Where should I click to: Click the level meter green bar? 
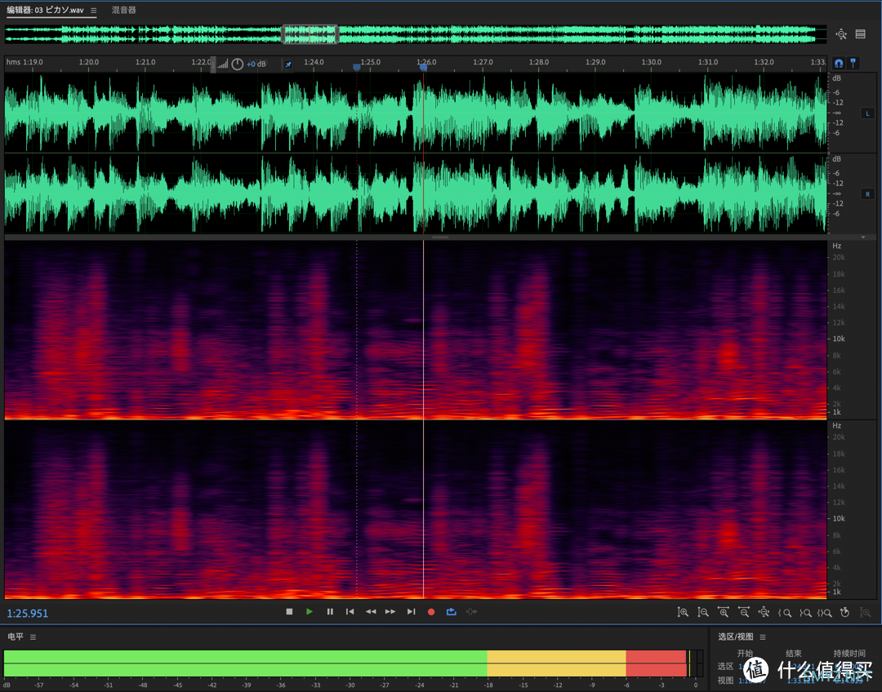coord(245,663)
